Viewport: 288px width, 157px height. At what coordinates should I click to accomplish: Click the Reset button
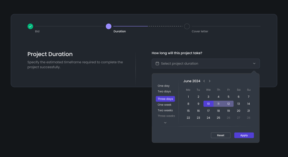221,135
